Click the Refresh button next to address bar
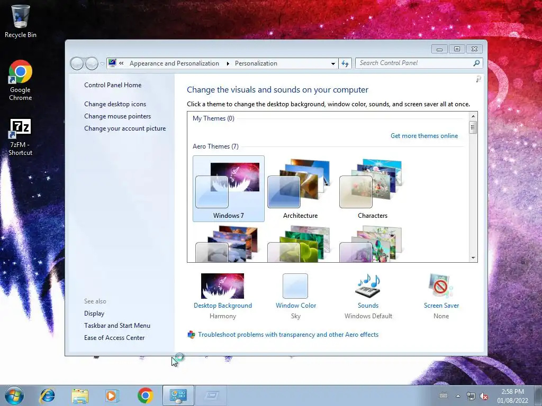 (345, 63)
